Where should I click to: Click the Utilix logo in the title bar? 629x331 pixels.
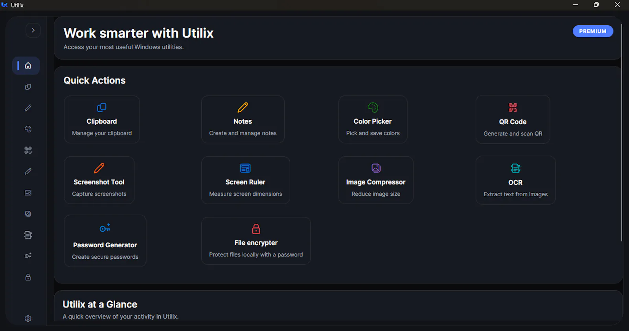5,5
